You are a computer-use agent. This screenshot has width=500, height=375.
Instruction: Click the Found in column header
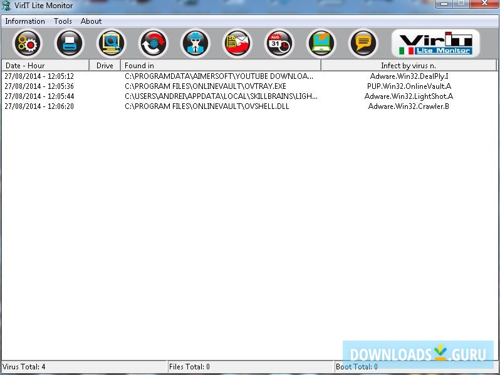pyautogui.click(x=221, y=65)
